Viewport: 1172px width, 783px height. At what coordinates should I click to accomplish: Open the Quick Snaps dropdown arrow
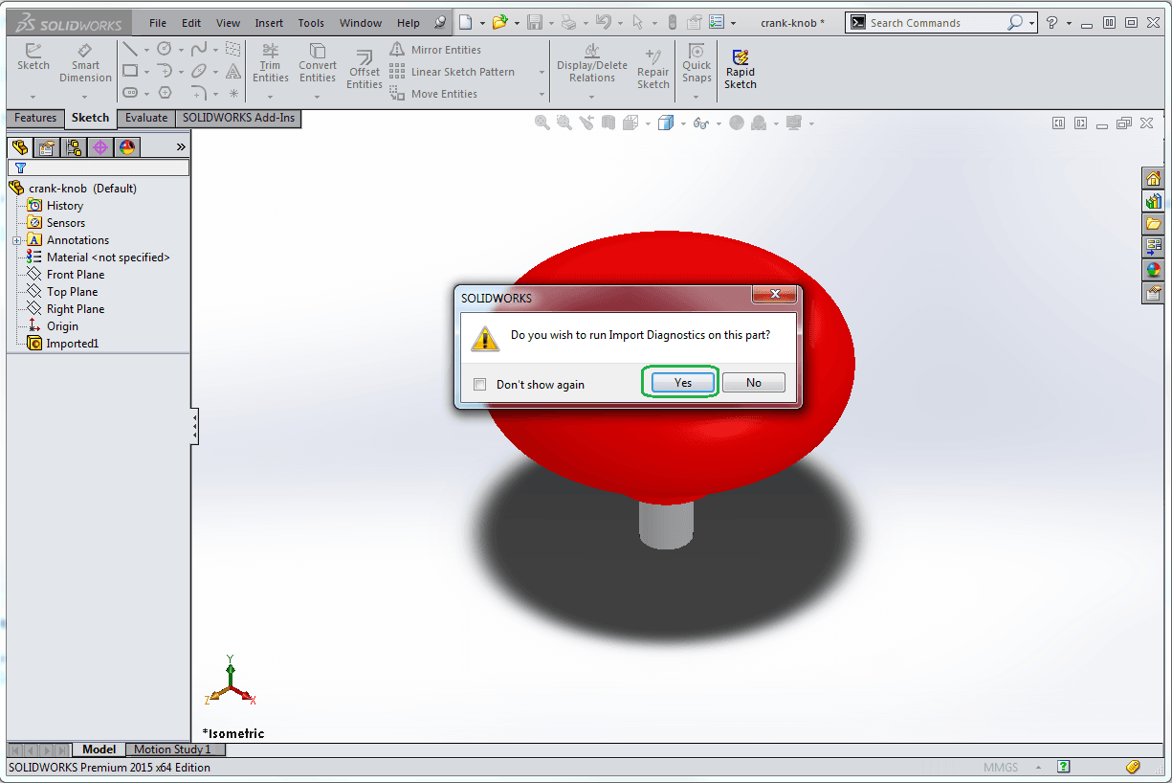(697, 96)
